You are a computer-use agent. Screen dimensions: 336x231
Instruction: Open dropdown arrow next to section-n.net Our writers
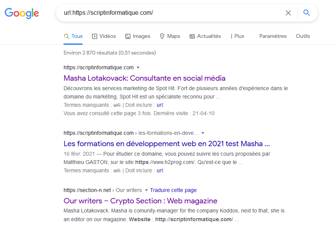coord(146,190)
